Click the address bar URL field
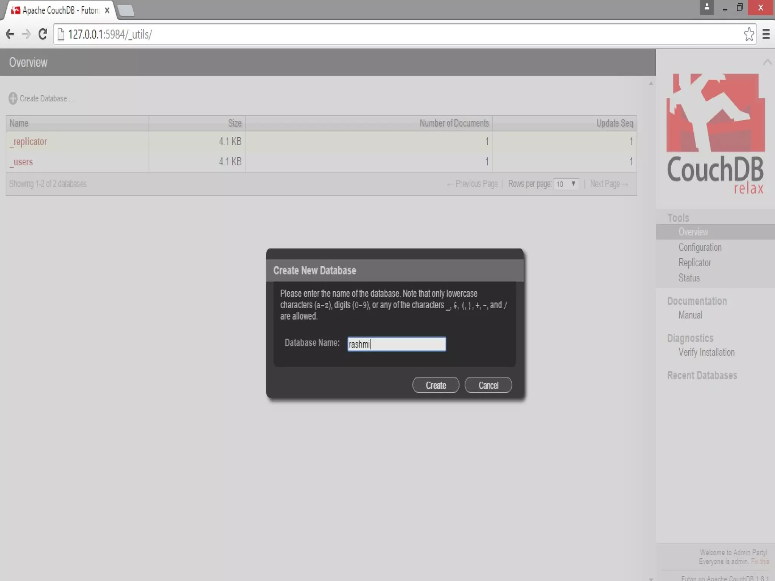The width and height of the screenshot is (775, 581). coord(378,34)
